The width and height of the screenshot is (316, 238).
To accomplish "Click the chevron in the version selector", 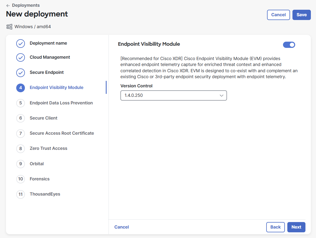I will pos(221,95).
